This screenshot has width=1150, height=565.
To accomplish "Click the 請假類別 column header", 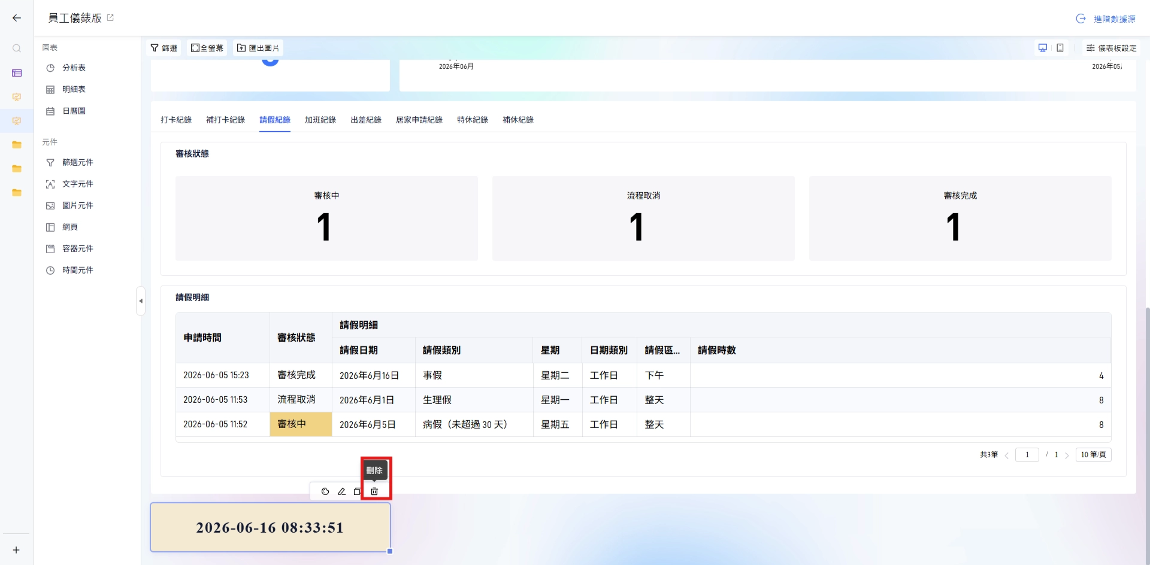I will 474,350.
